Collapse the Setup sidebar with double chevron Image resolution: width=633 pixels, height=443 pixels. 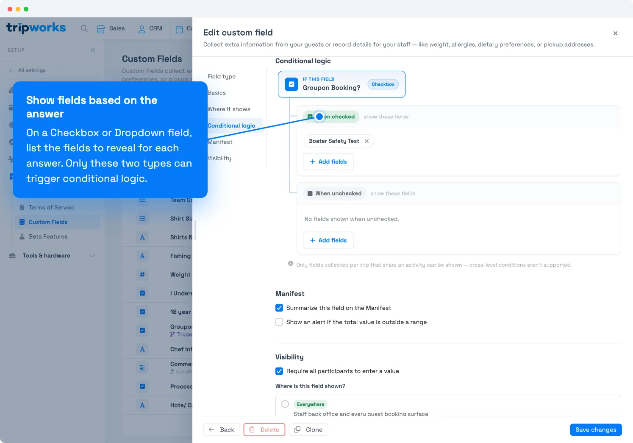[93, 50]
